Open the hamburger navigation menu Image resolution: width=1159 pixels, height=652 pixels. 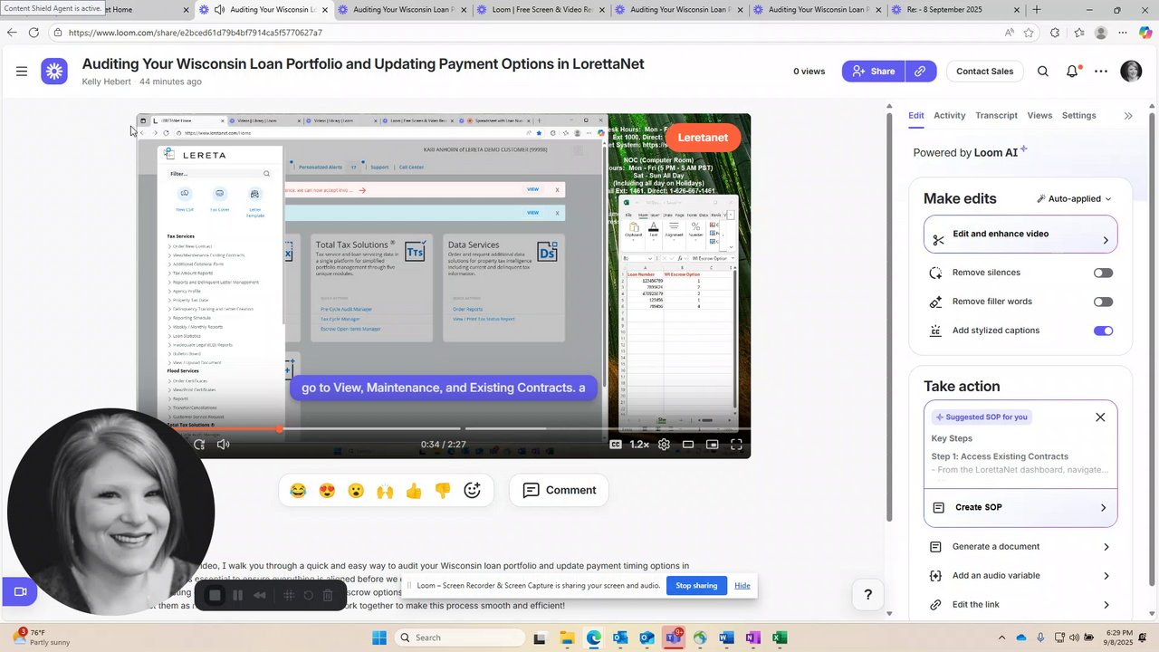tap(22, 72)
